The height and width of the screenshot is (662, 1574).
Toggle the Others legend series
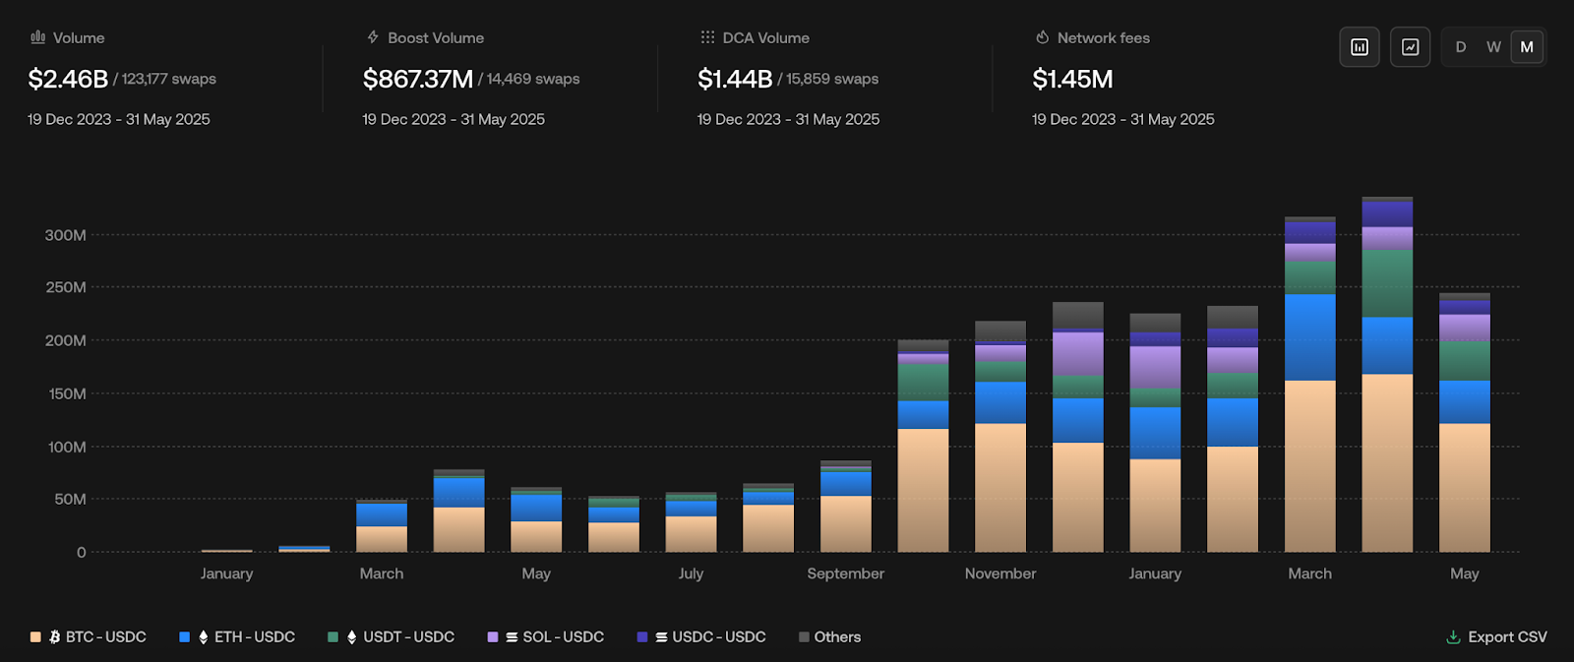tap(830, 637)
